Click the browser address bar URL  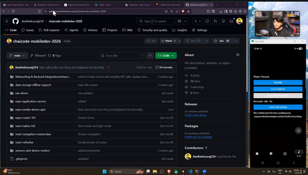(x=77, y=11)
